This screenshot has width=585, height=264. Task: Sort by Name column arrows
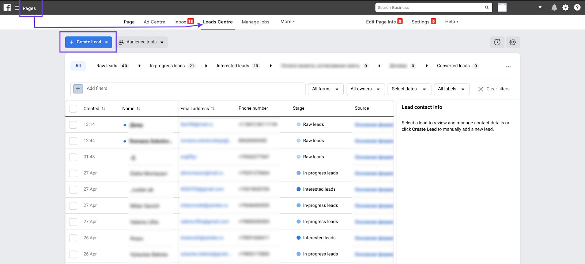(x=138, y=109)
